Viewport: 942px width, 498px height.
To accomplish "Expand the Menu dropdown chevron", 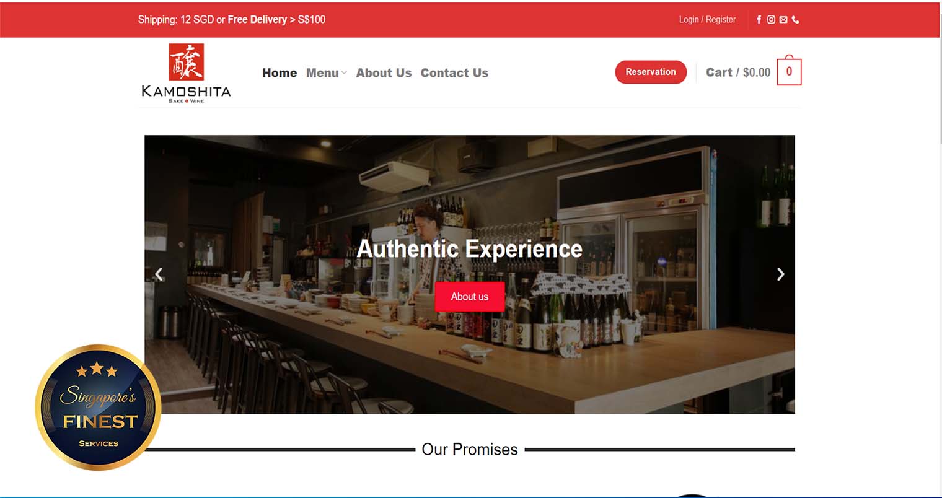I will coord(344,73).
